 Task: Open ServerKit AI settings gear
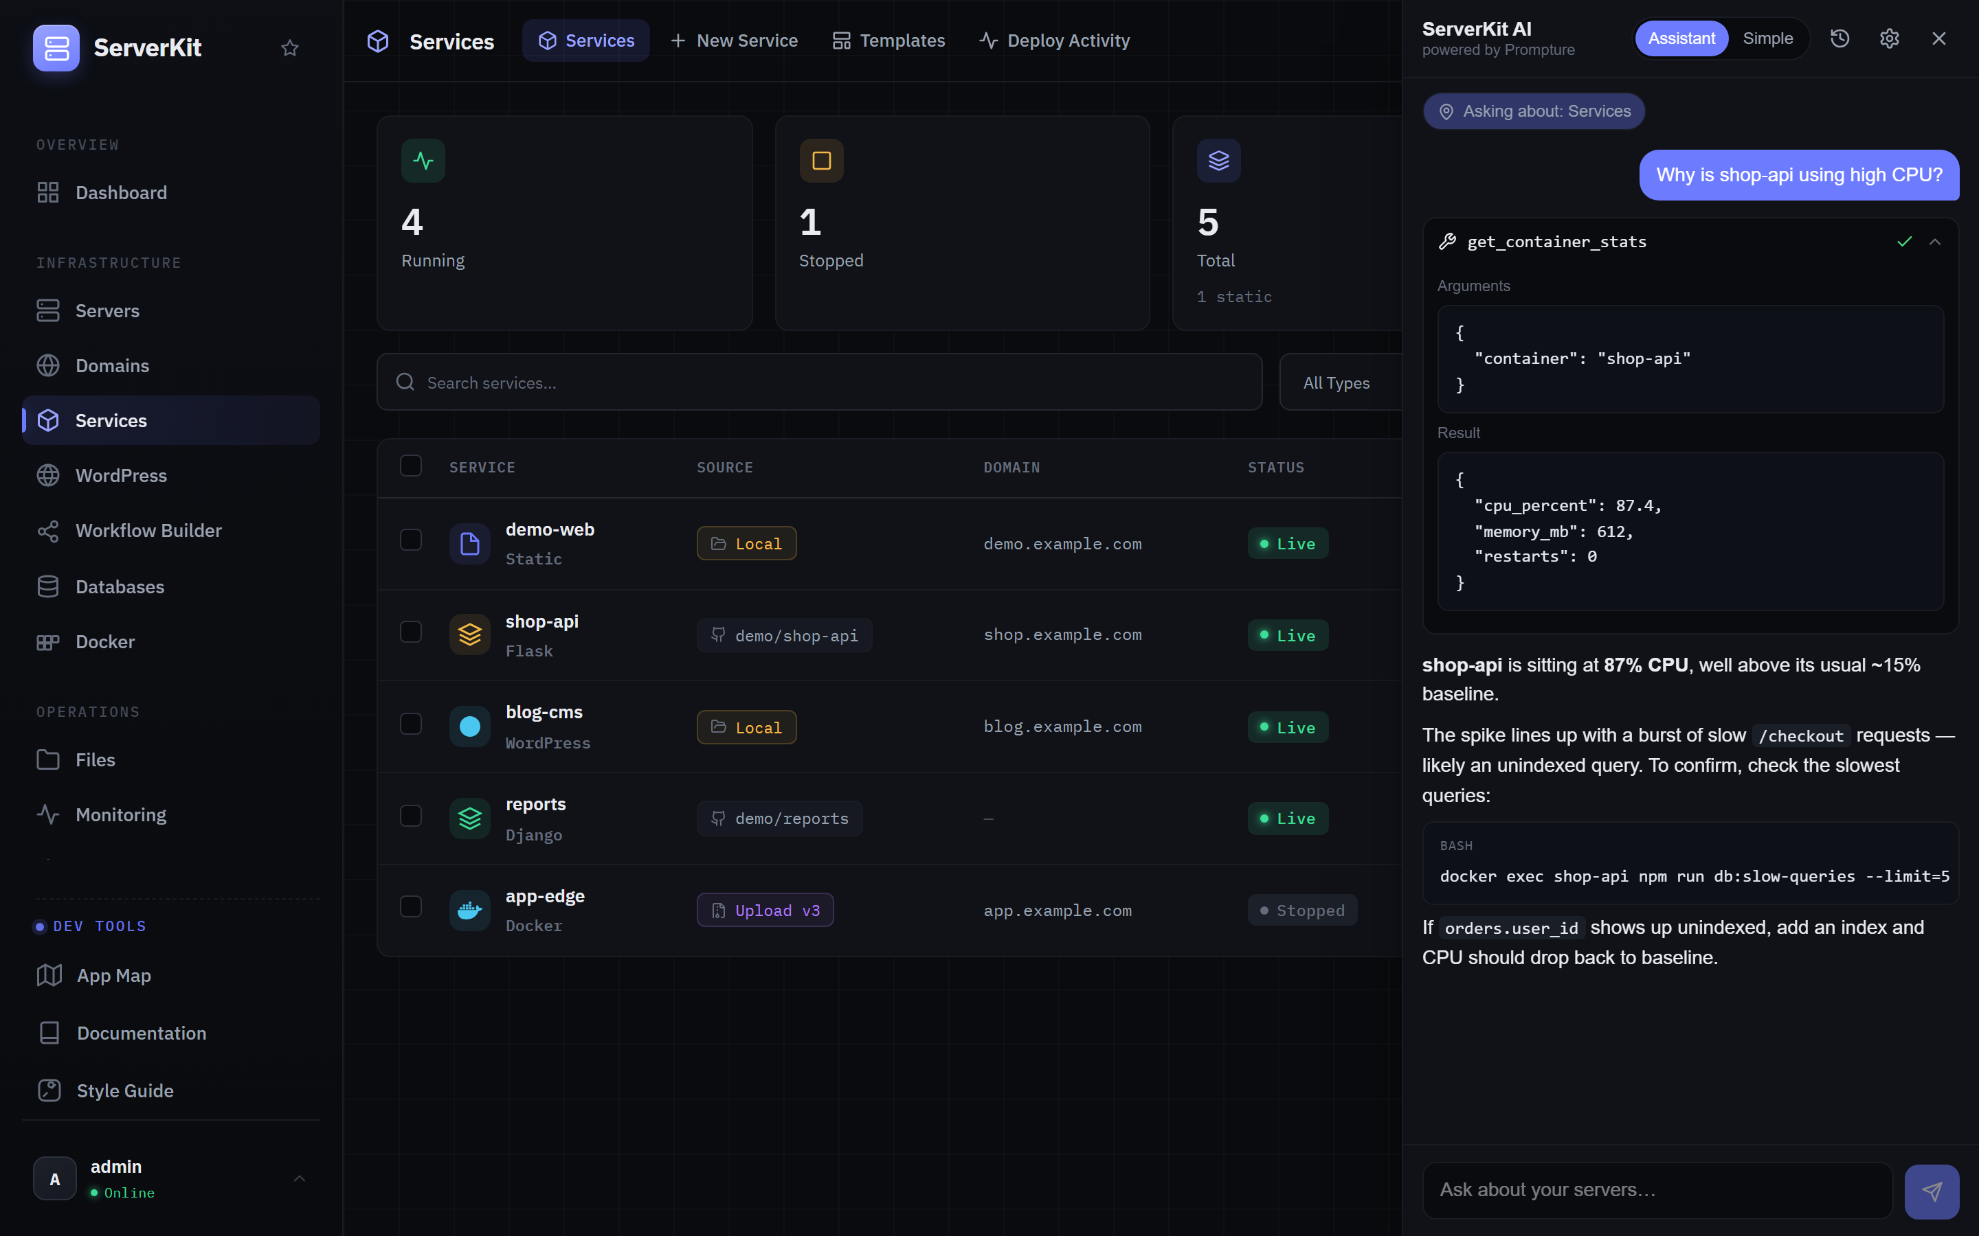[1889, 38]
